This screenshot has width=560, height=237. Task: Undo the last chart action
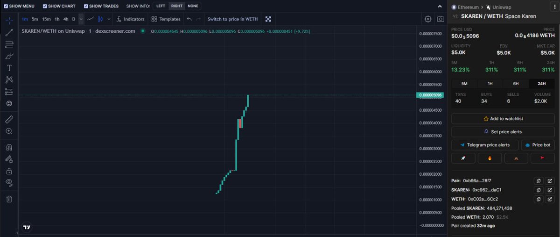point(189,19)
